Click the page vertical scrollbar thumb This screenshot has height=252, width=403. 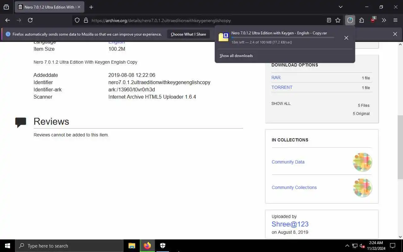(x=400, y=147)
